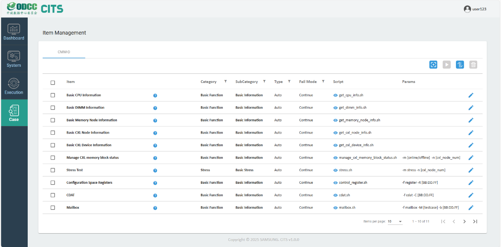Click the control_register.sh script name

click(353, 183)
